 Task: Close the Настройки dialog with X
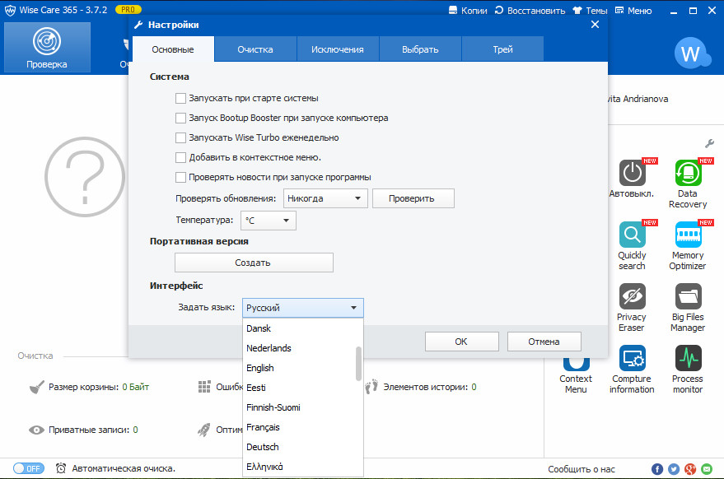(596, 25)
